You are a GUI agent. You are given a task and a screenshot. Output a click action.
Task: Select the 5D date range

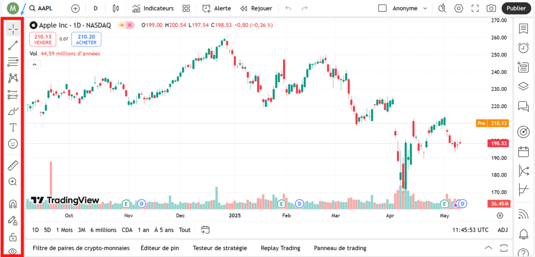tap(48, 230)
